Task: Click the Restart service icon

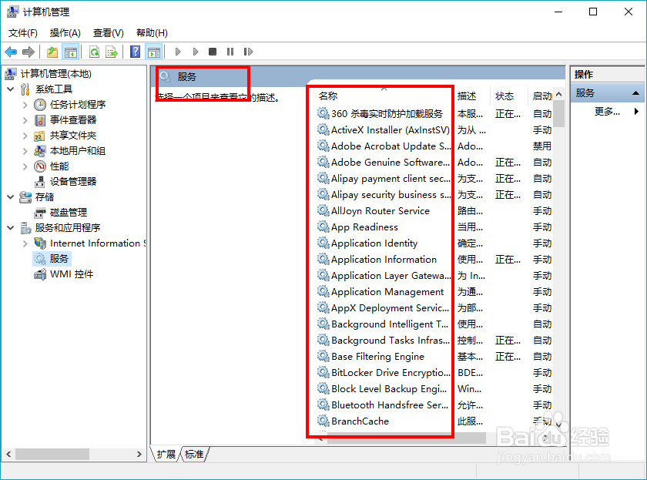Action: [x=248, y=52]
